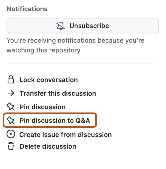Choose Transfer this discussion
Image resolution: width=166 pixels, height=169 pixels.
[58, 93]
